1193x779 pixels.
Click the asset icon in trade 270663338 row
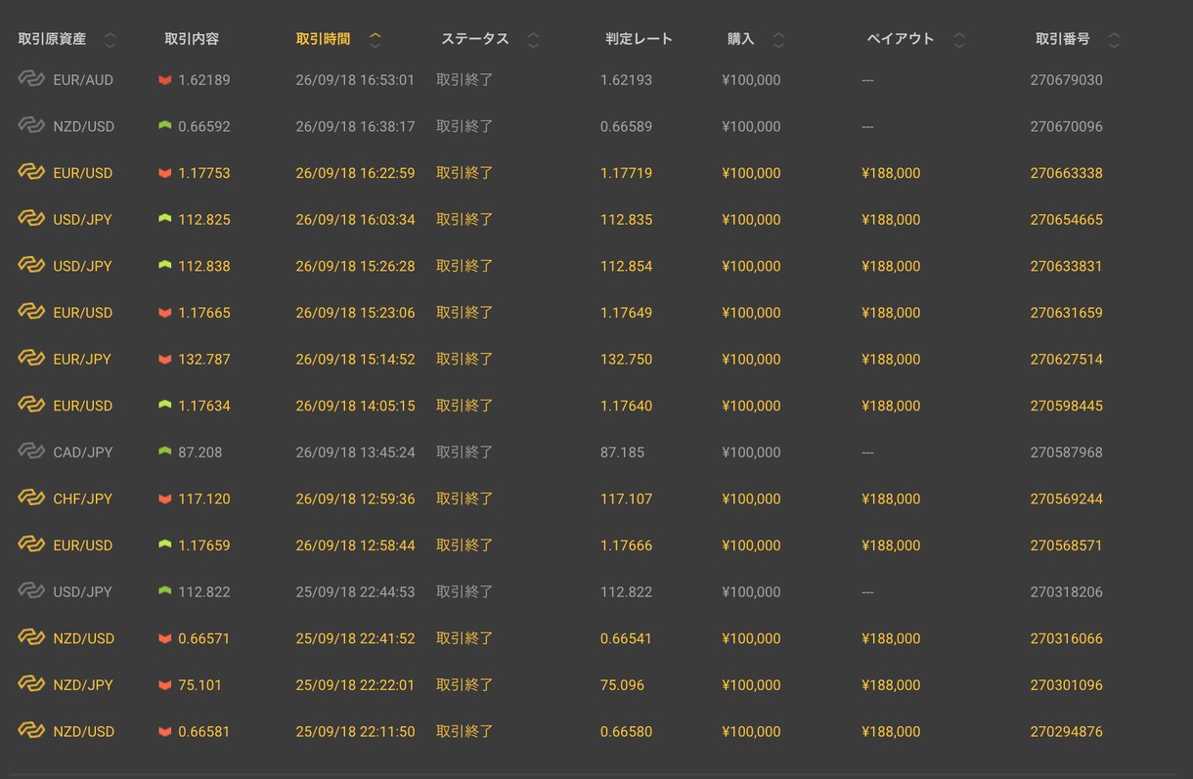tap(31, 172)
